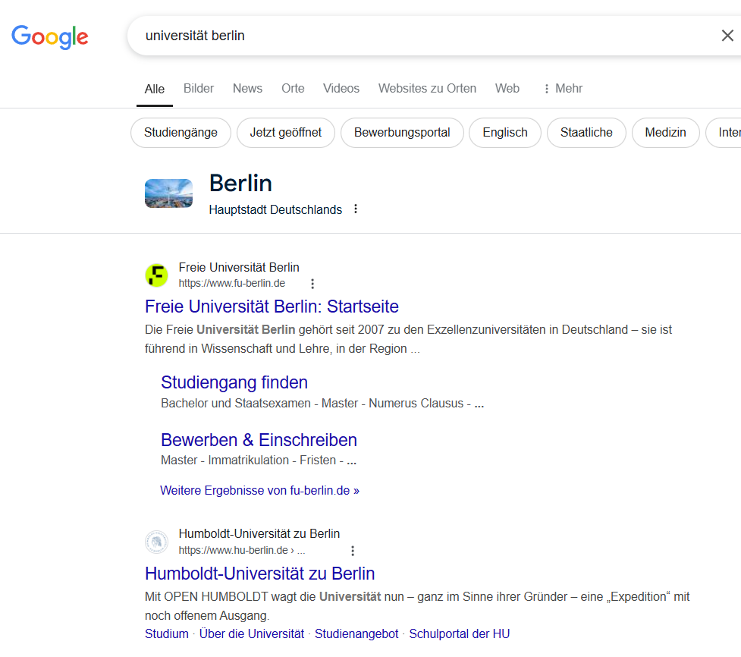
Task: Open Freie Universität Berlin favicon
Action: click(x=156, y=275)
